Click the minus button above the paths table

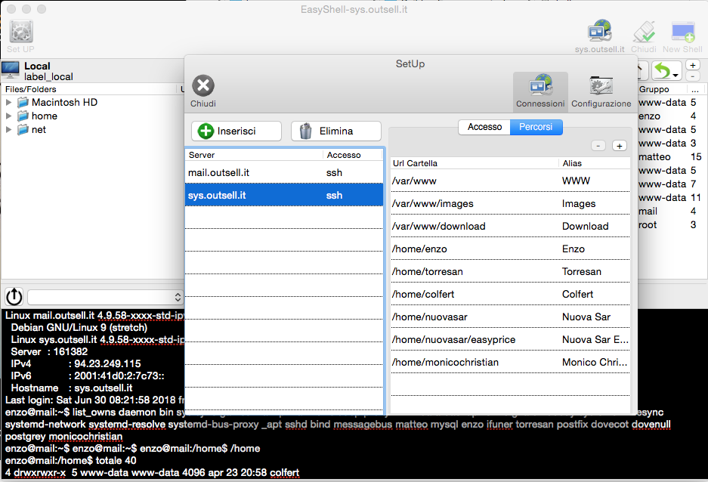tap(598, 145)
